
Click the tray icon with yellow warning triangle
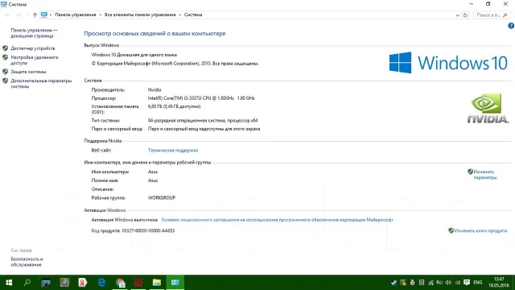pyautogui.click(x=403, y=283)
